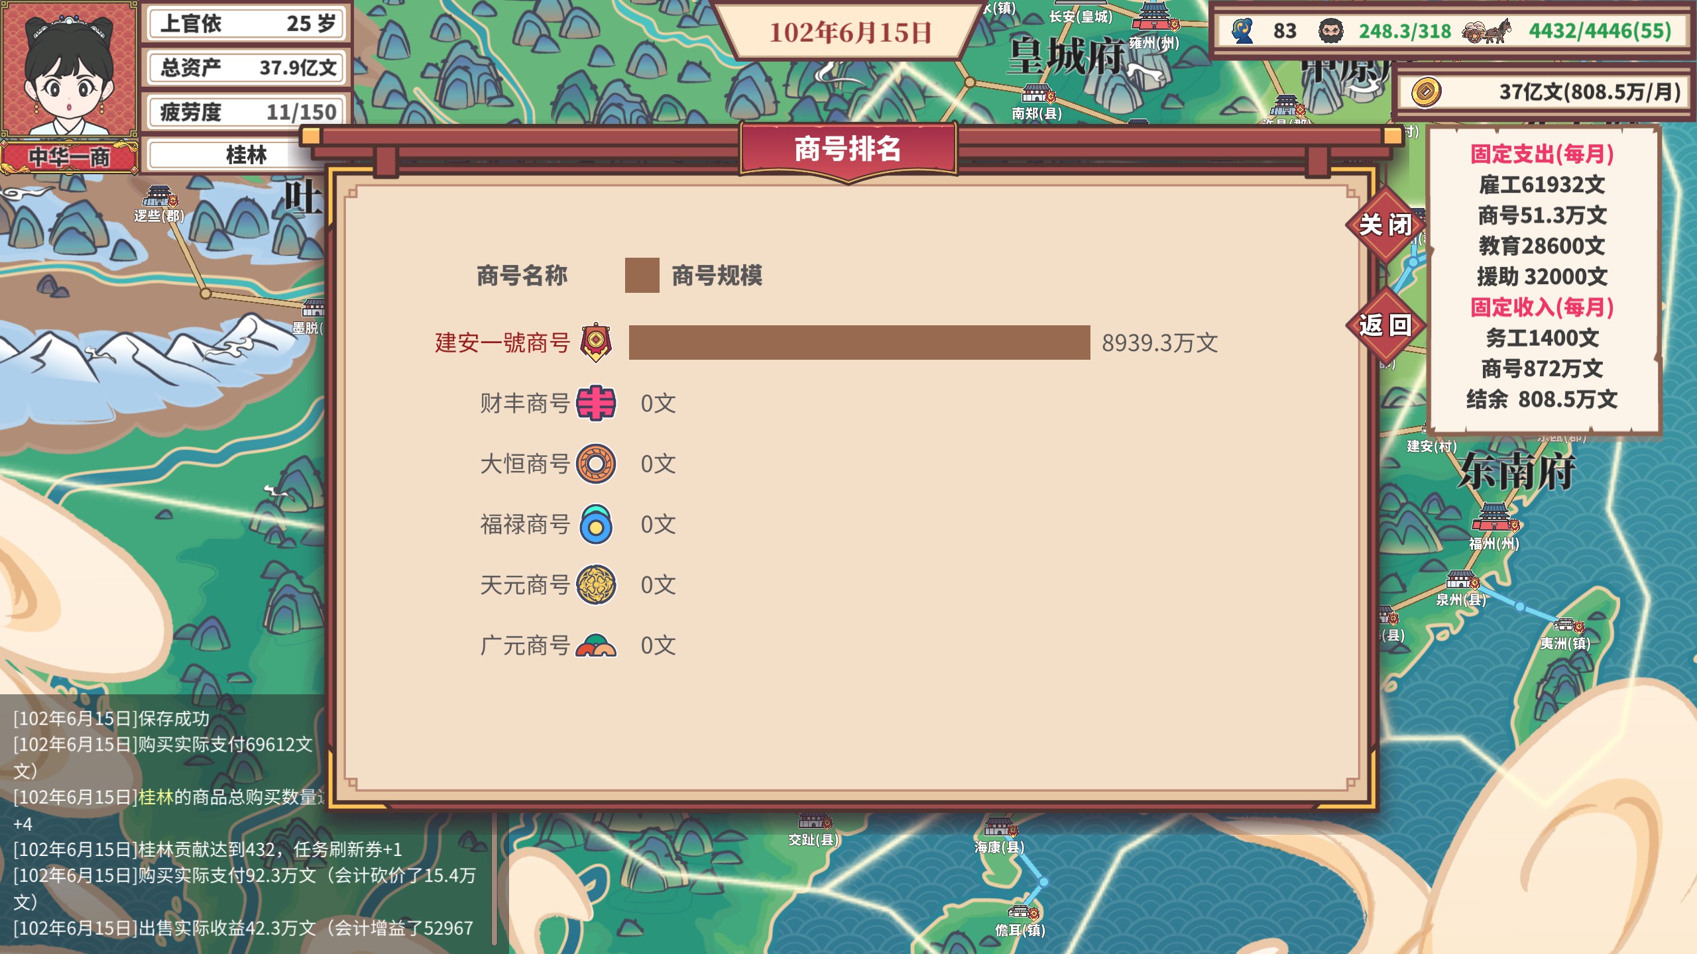Open the 固定支出(每月) expense heading
This screenshot has height=954, width=1697.
pyautogui.click(x=1542, y=154)
